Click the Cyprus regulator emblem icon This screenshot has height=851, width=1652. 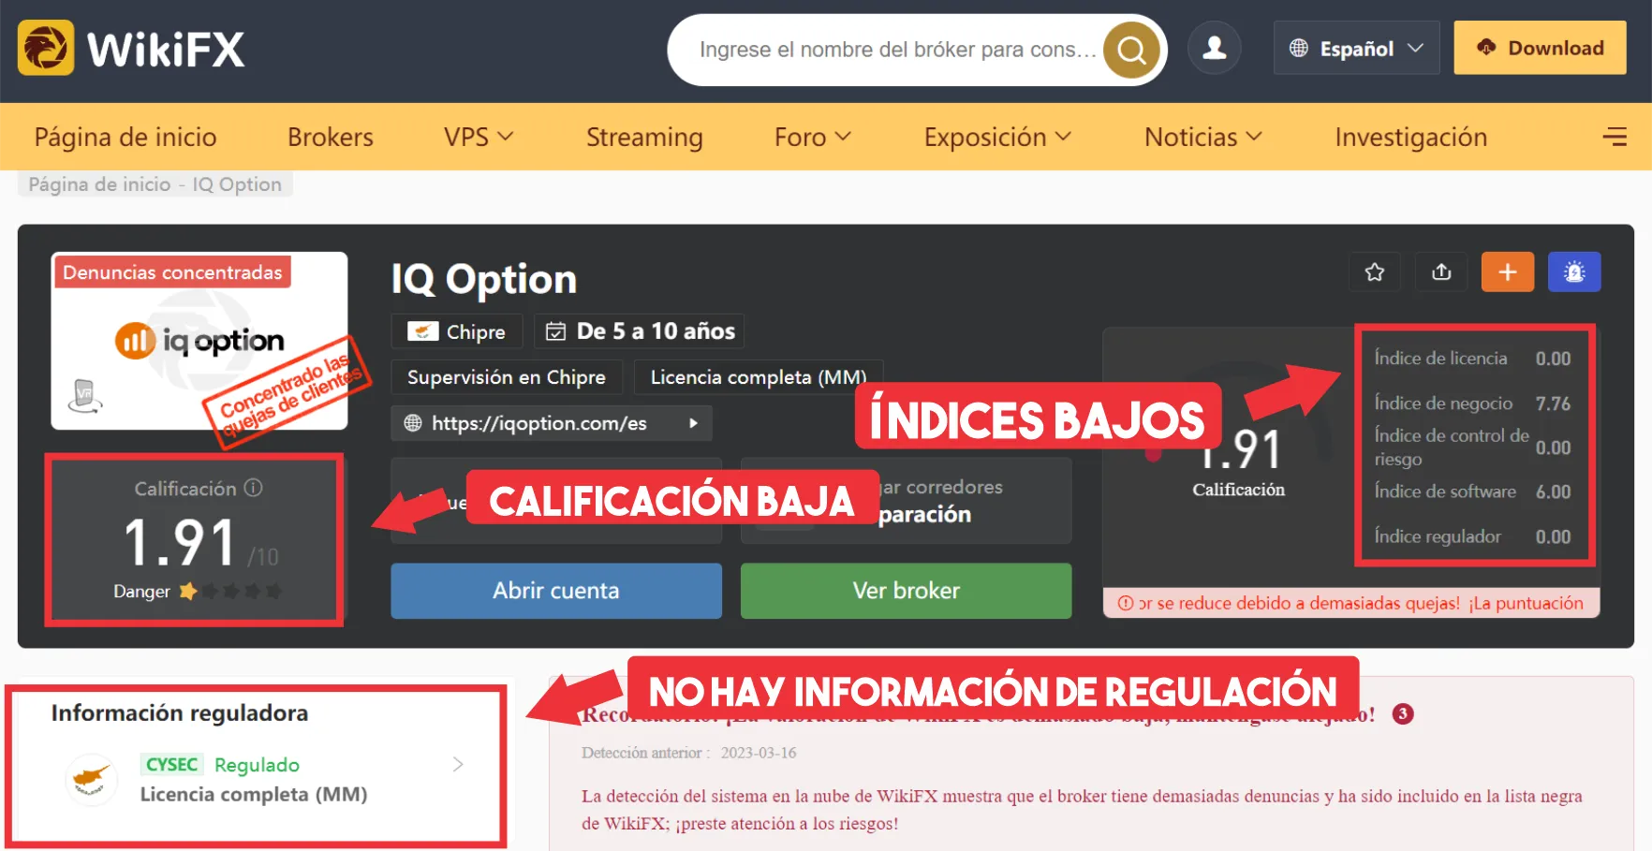tap(91, 779)
